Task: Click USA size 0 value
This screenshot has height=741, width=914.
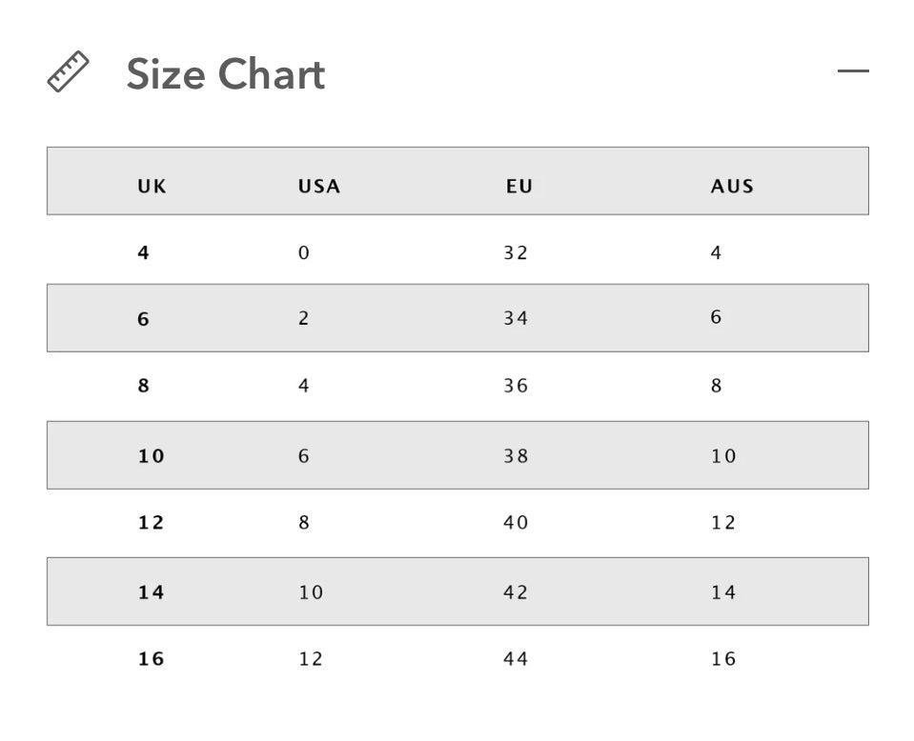Action: click(x=304, y=253)
